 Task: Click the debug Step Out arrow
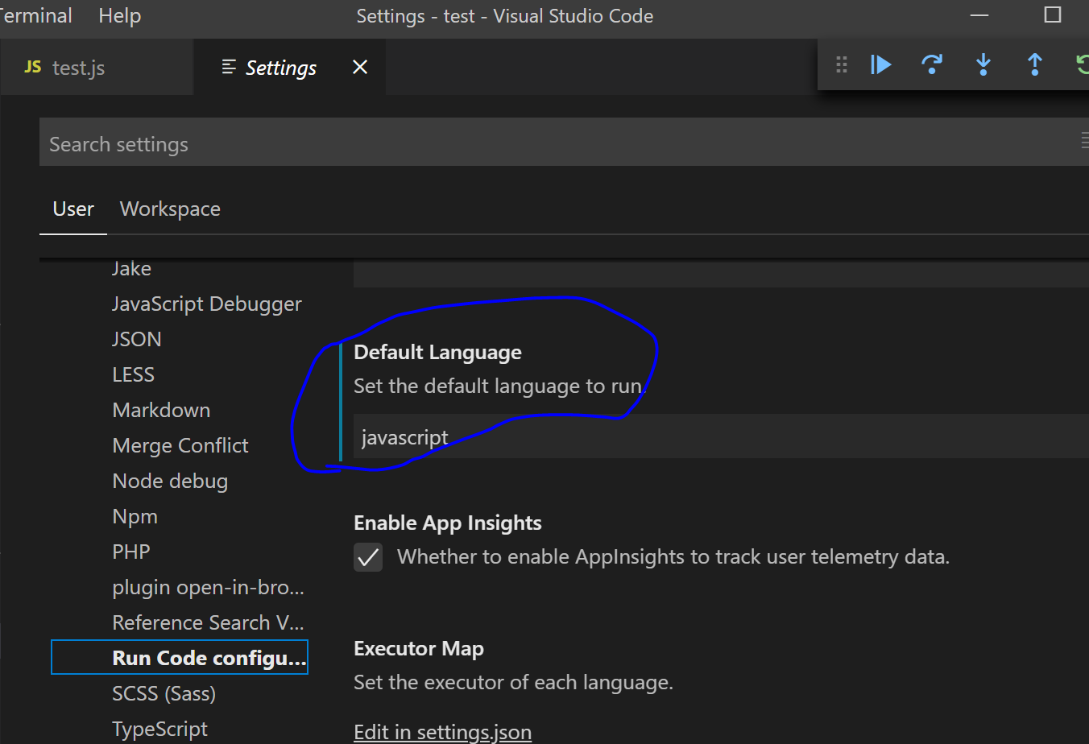coord(1035,64)
